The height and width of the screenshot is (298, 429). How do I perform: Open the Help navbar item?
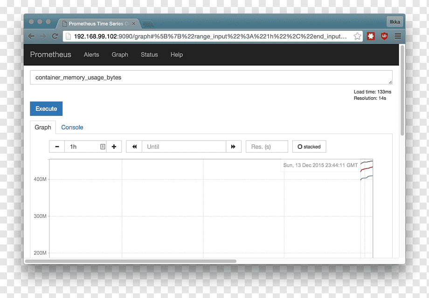click(x=177, y=54)
